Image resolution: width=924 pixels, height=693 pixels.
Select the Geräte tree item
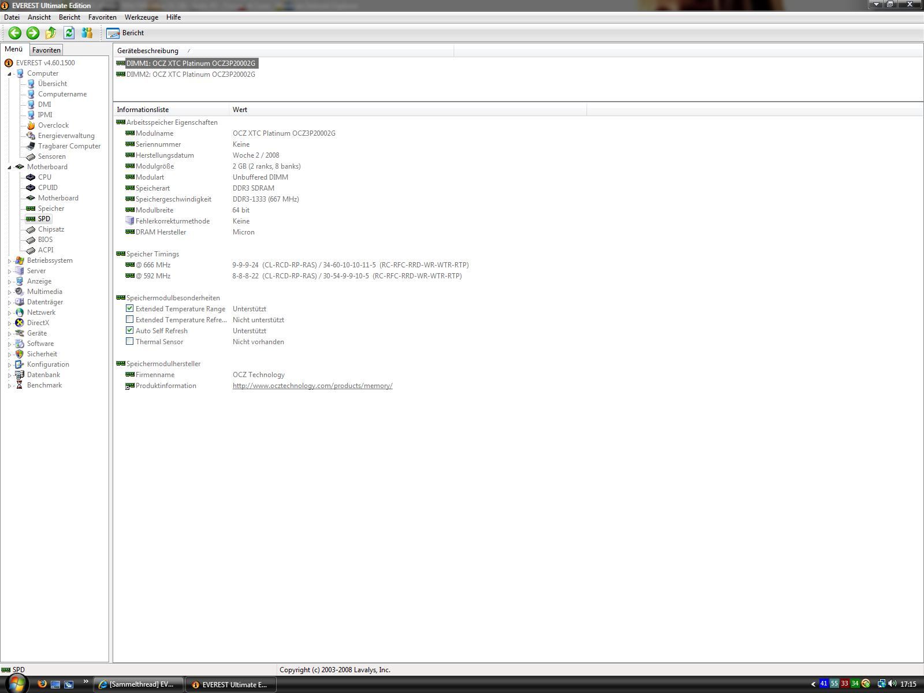pos(37,333)
